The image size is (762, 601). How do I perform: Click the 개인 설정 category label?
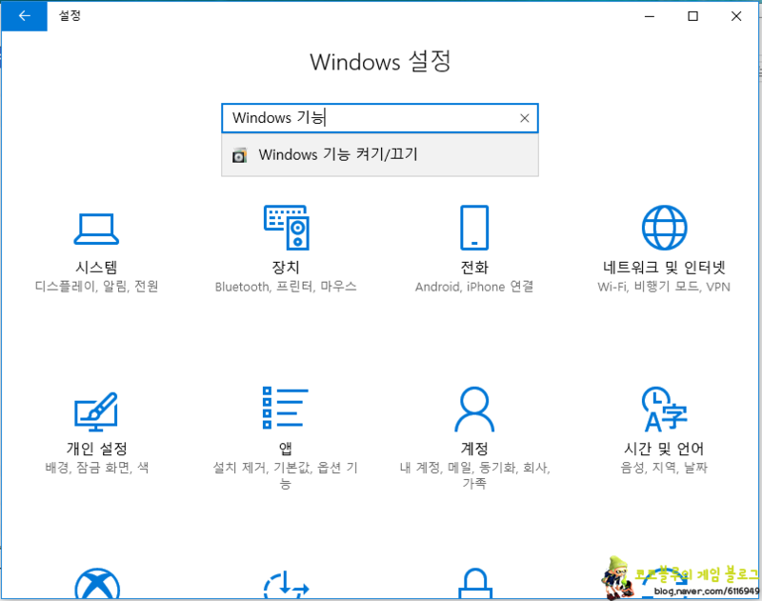[97, 449]
